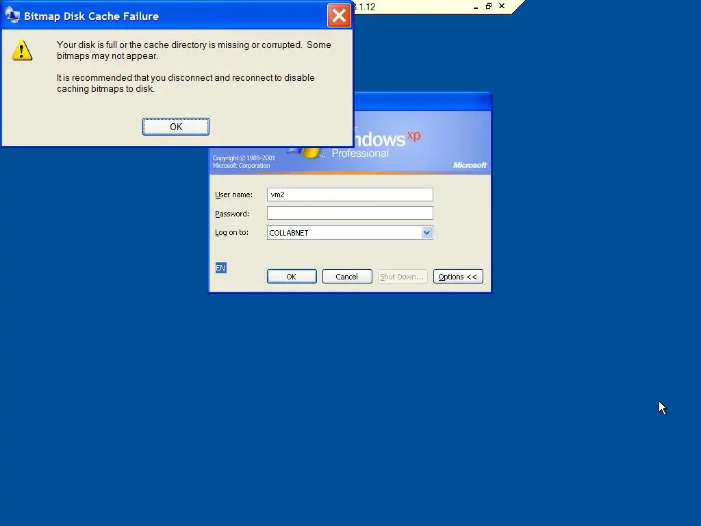The width and height of the screenshot is (701, 526).
Task: Click the EN language indicator
Action: pyautogui.click(x=220, y=268)
